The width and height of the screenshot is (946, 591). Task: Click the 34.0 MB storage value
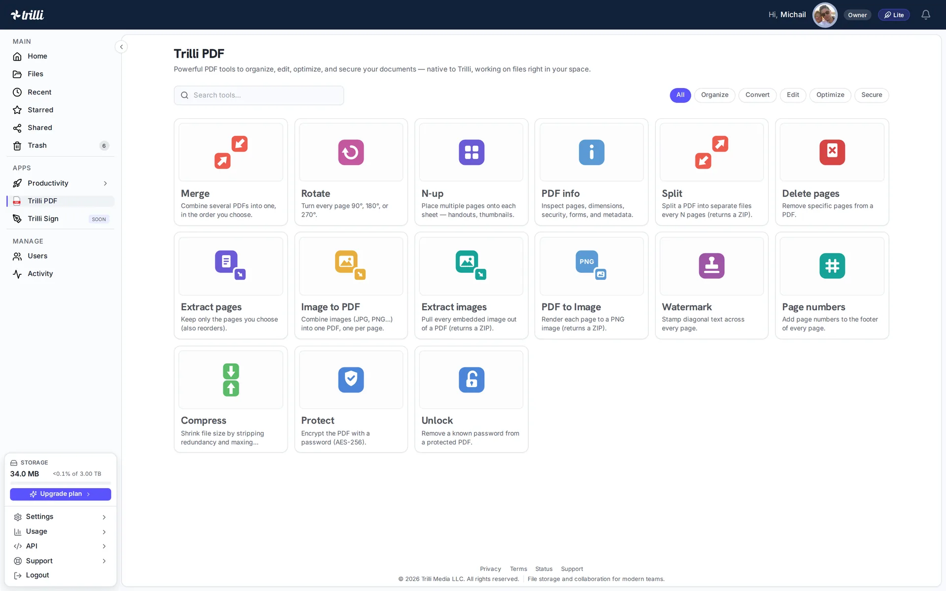click(x=25, y=474)
